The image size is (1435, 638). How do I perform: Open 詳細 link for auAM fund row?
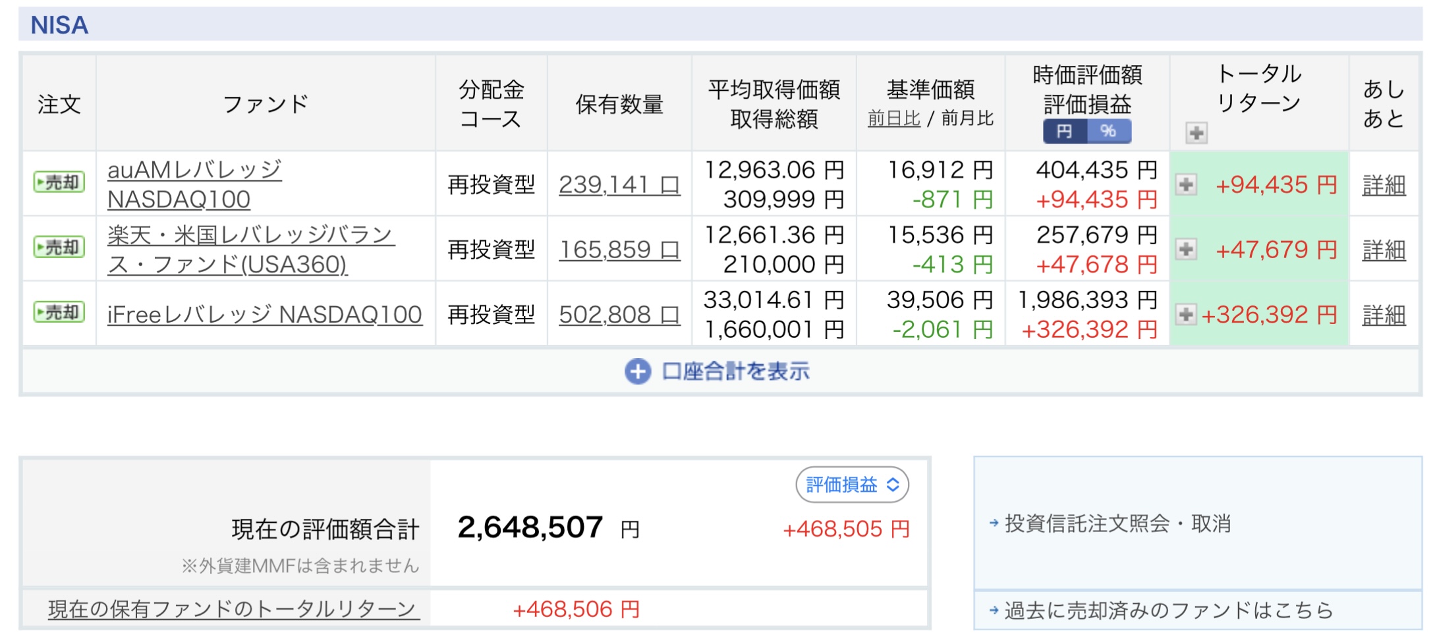(1384, 185)
